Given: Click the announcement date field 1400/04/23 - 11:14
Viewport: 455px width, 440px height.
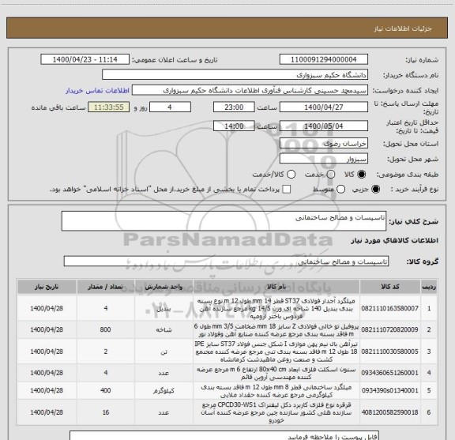Looking at the screenshot, I should tap(85, 59).
